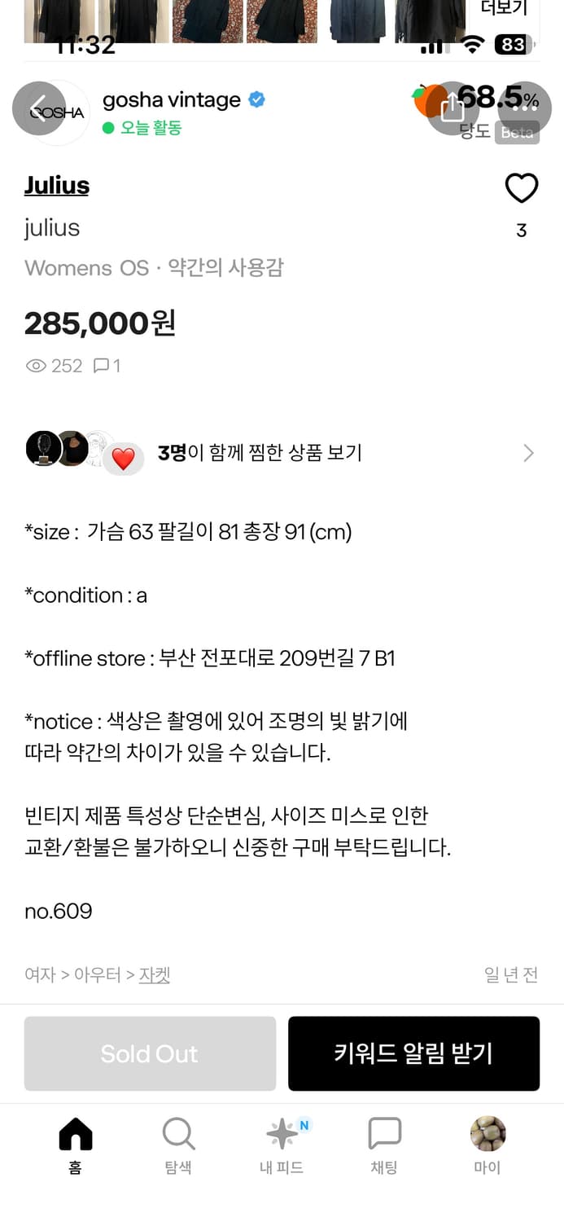
Task: Open the gosha vintage seller profile
Action: coord(171,99)
